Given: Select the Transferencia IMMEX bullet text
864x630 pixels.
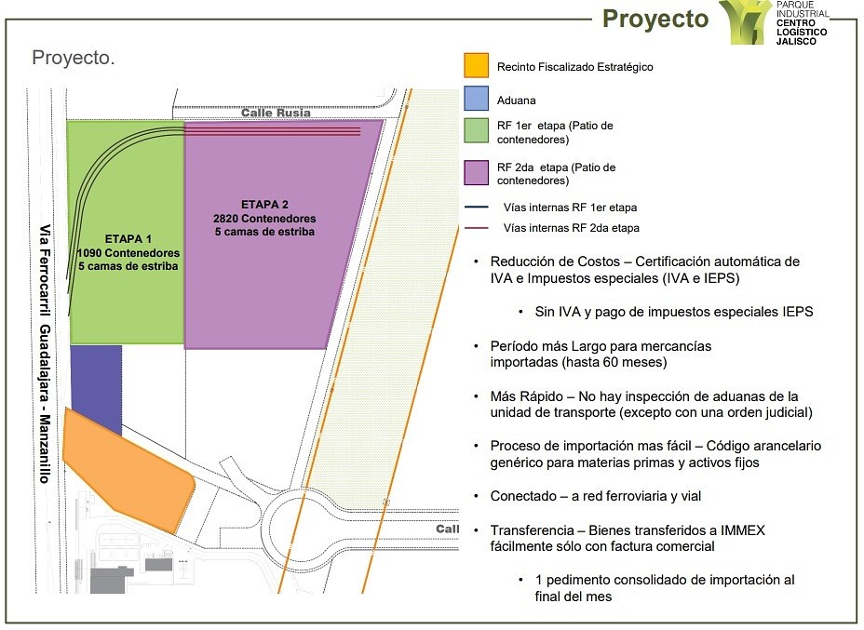Looking at the screenshot, I should click(x=627, y=538).
